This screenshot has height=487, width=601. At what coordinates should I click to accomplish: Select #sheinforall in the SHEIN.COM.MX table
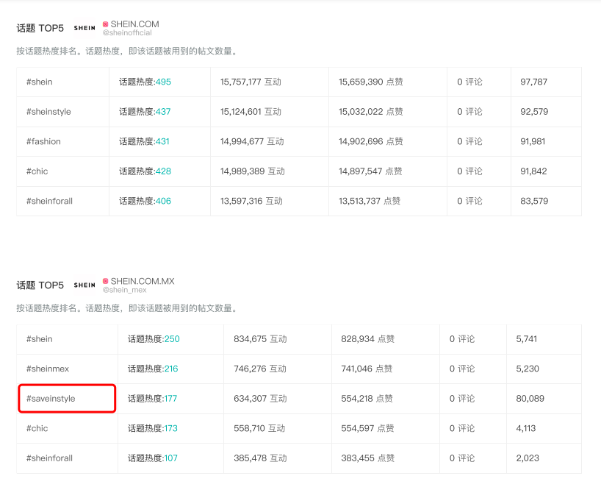[49, 458]
